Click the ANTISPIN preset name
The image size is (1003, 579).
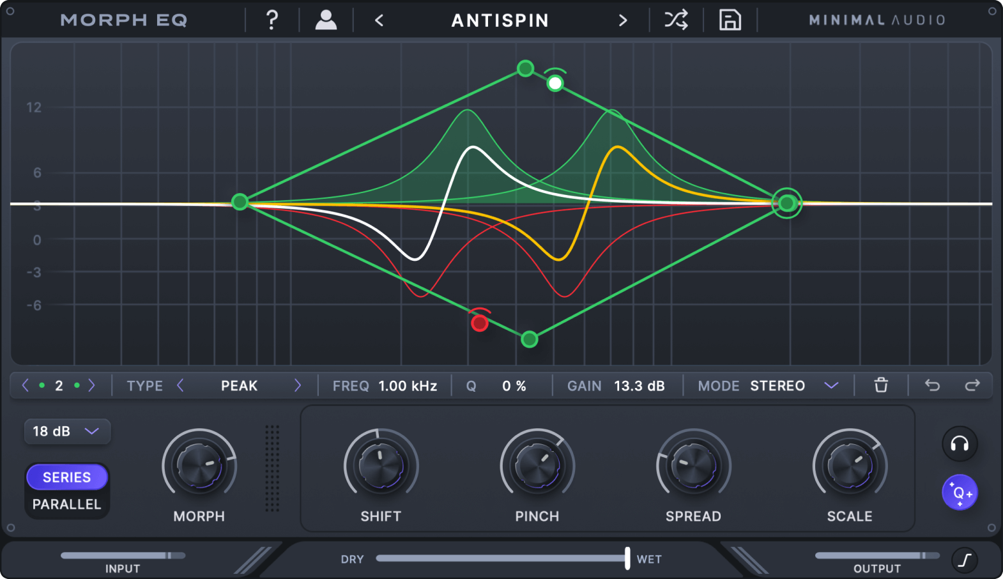(500, 20)
